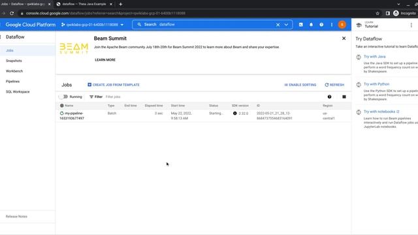The height and width of the screenshot is (235, 418).
Task: Bookmark this page with star icon
Action: (378, 13)
